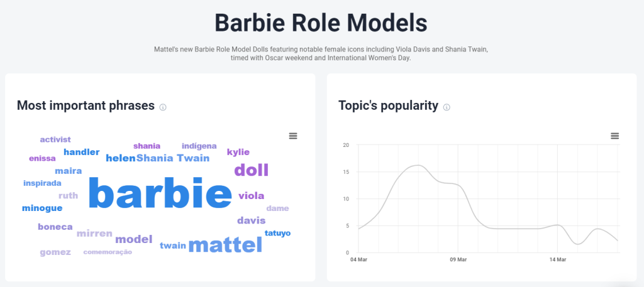Select the large word 'barbie' in cloud

tap(160, 193)
